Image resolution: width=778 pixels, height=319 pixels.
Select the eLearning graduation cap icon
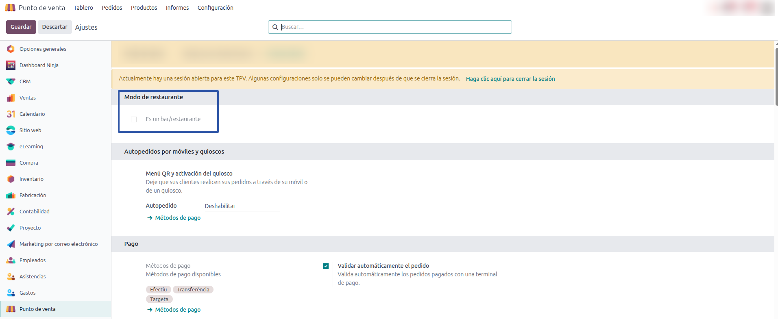tap(11, 146)
